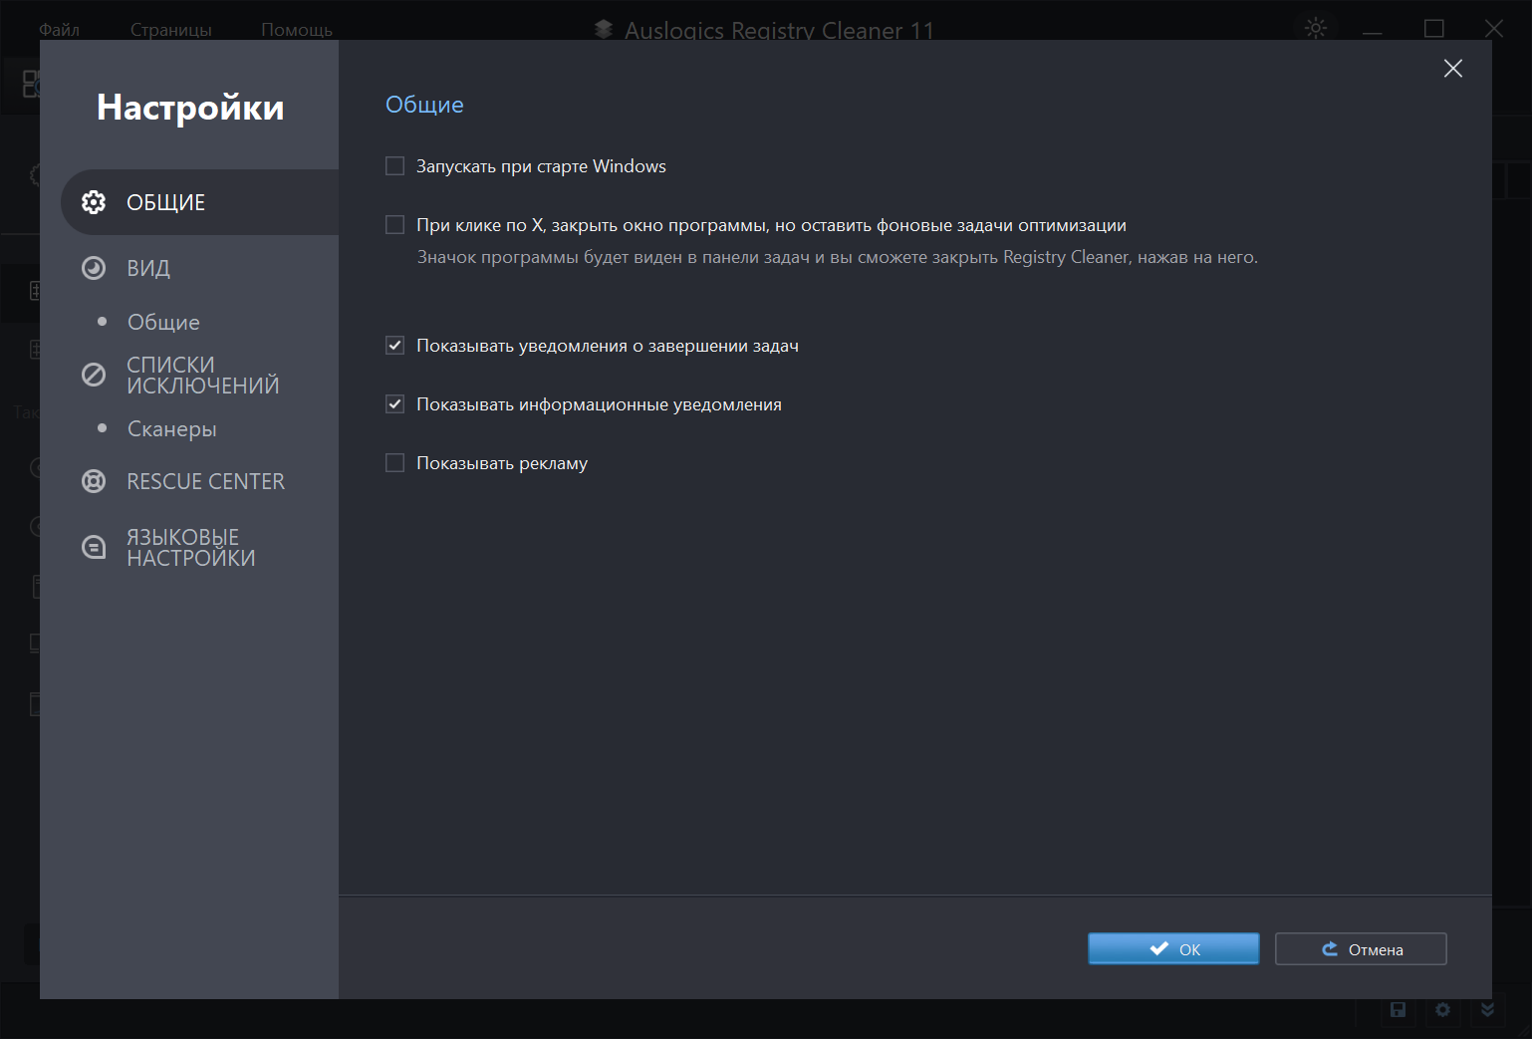Select the ВИД section icon
Viewport: 1532px width, 1039px height.
click(x=94, y=268)
